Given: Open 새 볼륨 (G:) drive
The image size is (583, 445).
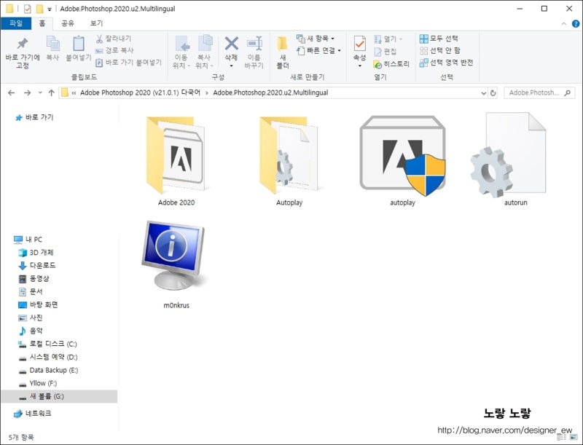Looking at the screenshot, I should click(x=59, y=396).
